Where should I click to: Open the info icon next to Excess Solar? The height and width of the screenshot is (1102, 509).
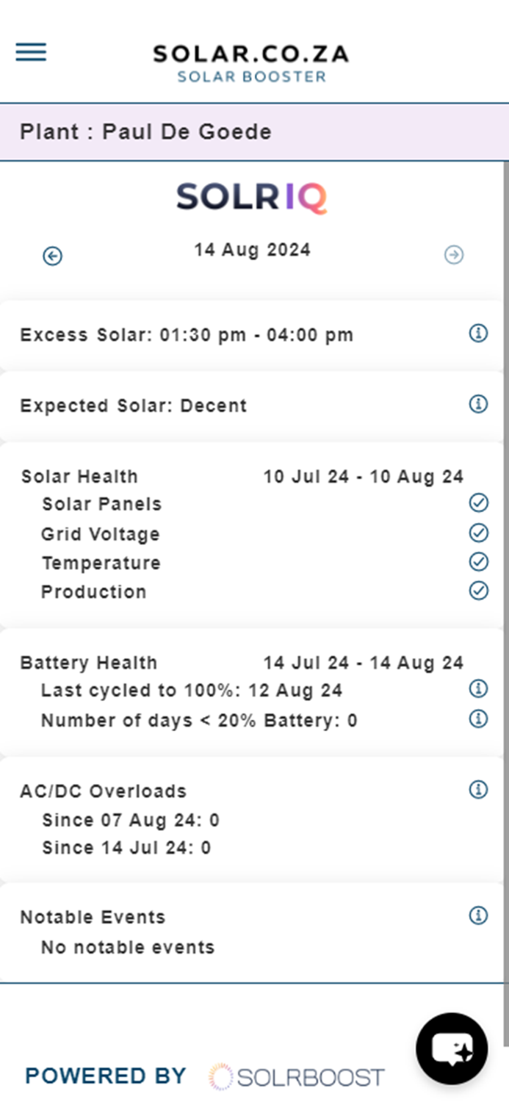pos(478,333)
